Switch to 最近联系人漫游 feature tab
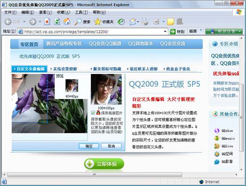 point(142,69)
